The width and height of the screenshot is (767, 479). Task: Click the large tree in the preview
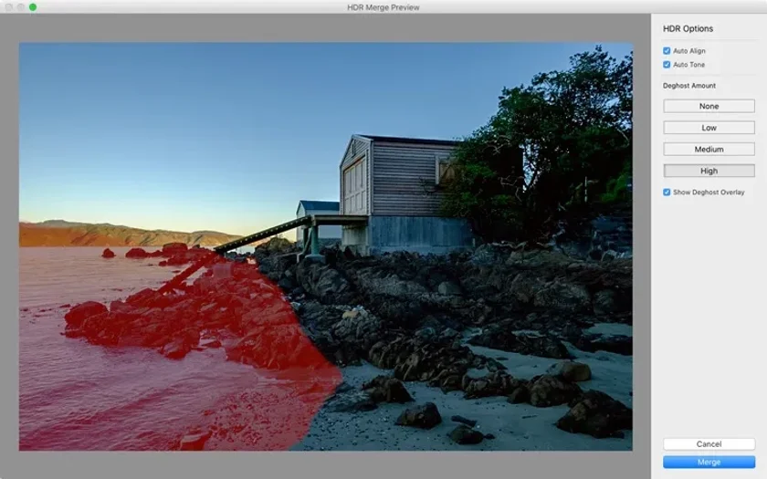tap(548, 147)
